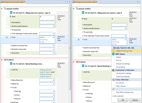
Task: Click NBS icon beside Metal finishing trims in type A pane
Action: click(11, 63)
